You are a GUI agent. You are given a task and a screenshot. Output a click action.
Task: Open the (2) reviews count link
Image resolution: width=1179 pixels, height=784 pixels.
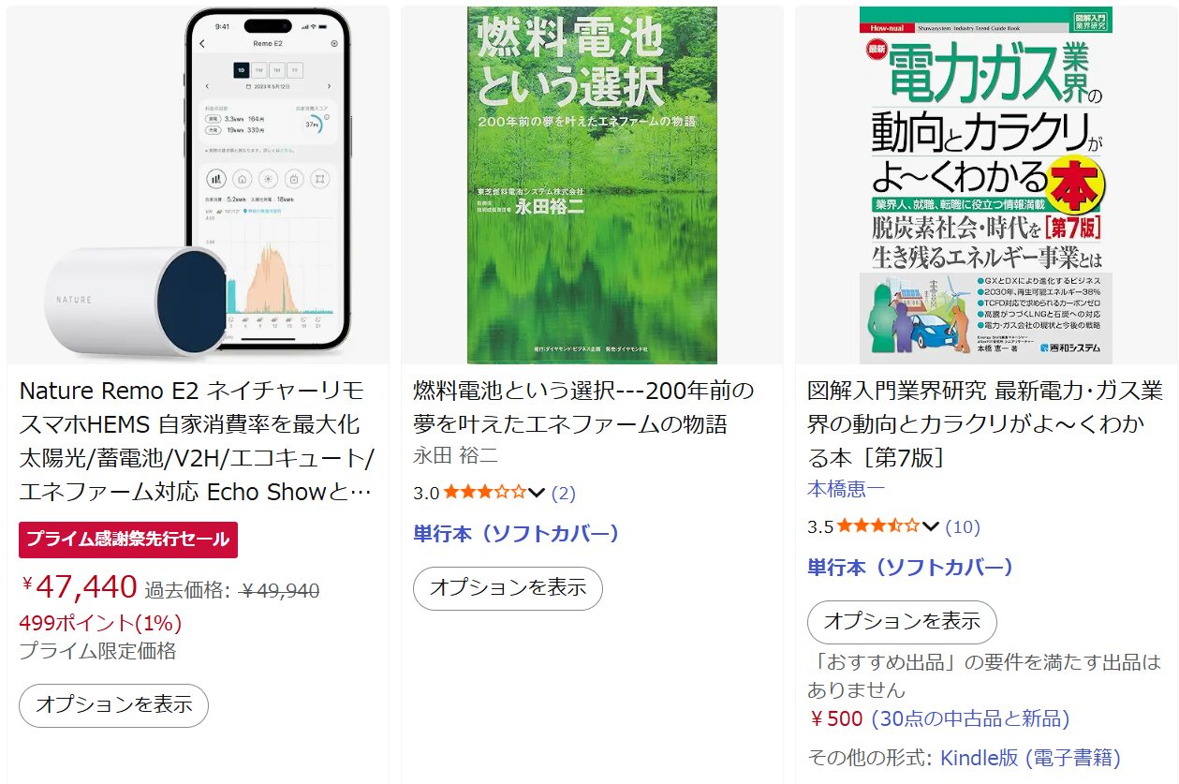pyautogui.click(x=564, y=493)
